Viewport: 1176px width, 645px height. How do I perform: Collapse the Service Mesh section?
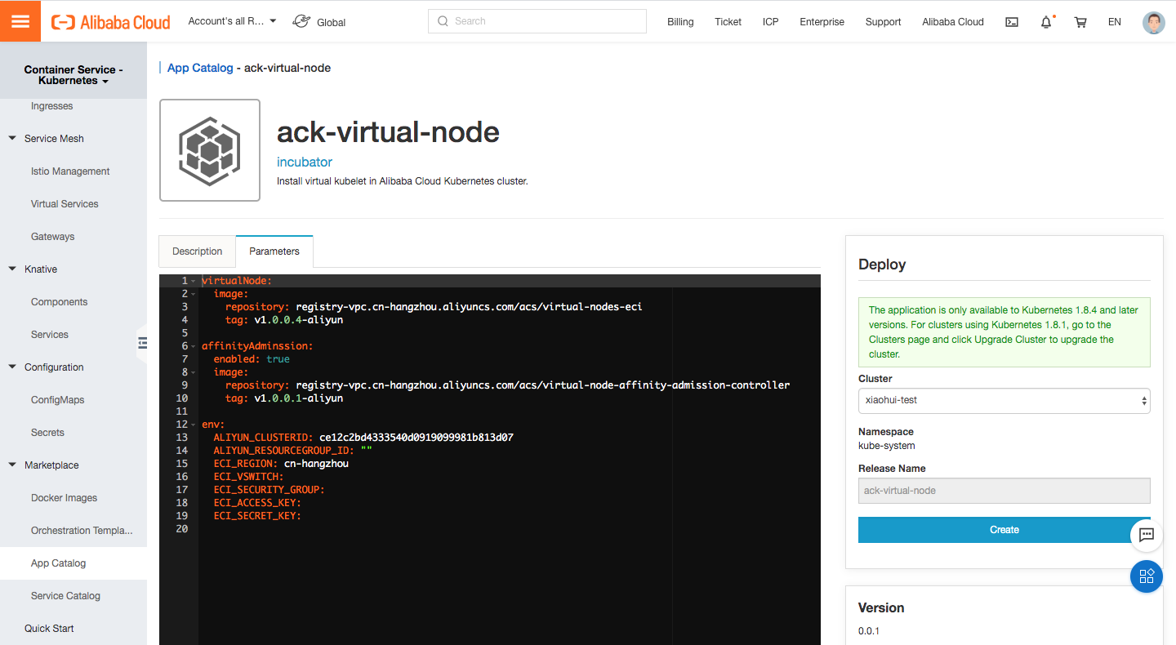point(12,139)
